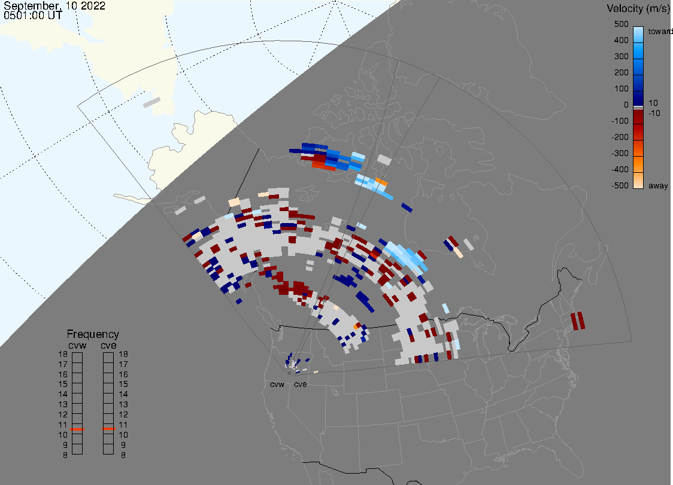The image size is (673, 485).
Task: Click the 'cve' radar station label on map
Action: (301, 384)
